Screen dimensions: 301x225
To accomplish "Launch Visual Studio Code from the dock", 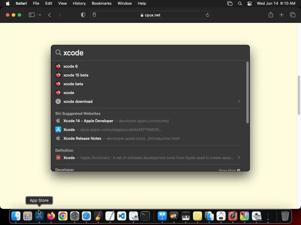I will point(122,216).
